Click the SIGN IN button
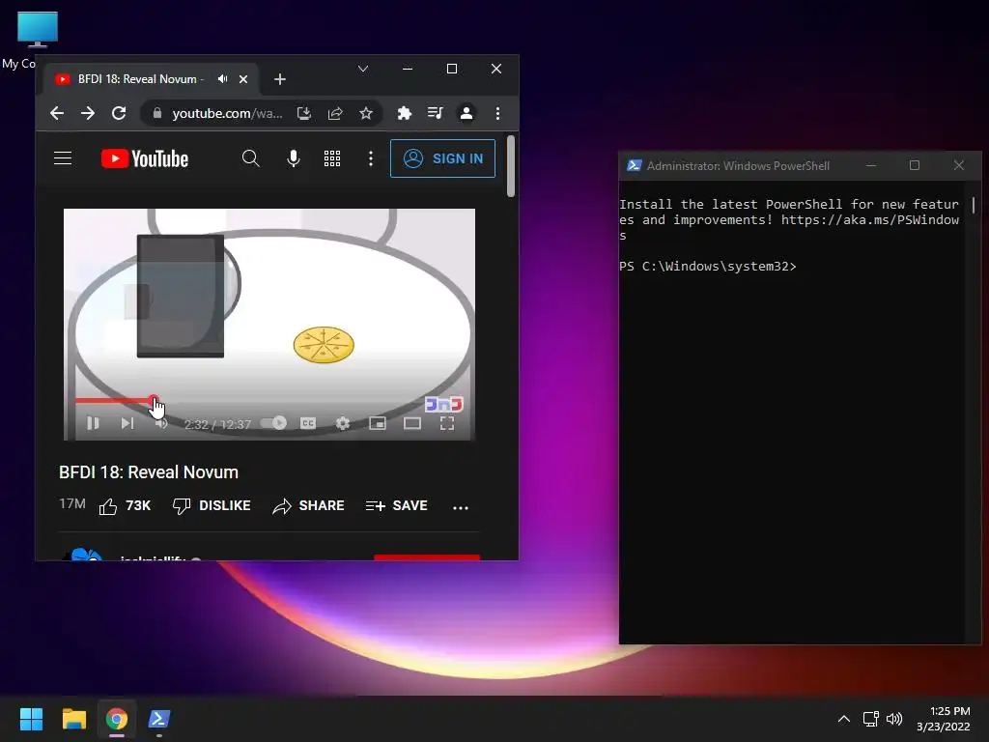This screenshot has height=742, width=989. (x=442, y=158)
